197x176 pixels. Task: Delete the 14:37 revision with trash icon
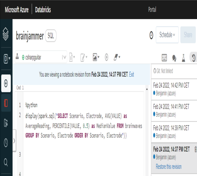(x=196, y=149)
